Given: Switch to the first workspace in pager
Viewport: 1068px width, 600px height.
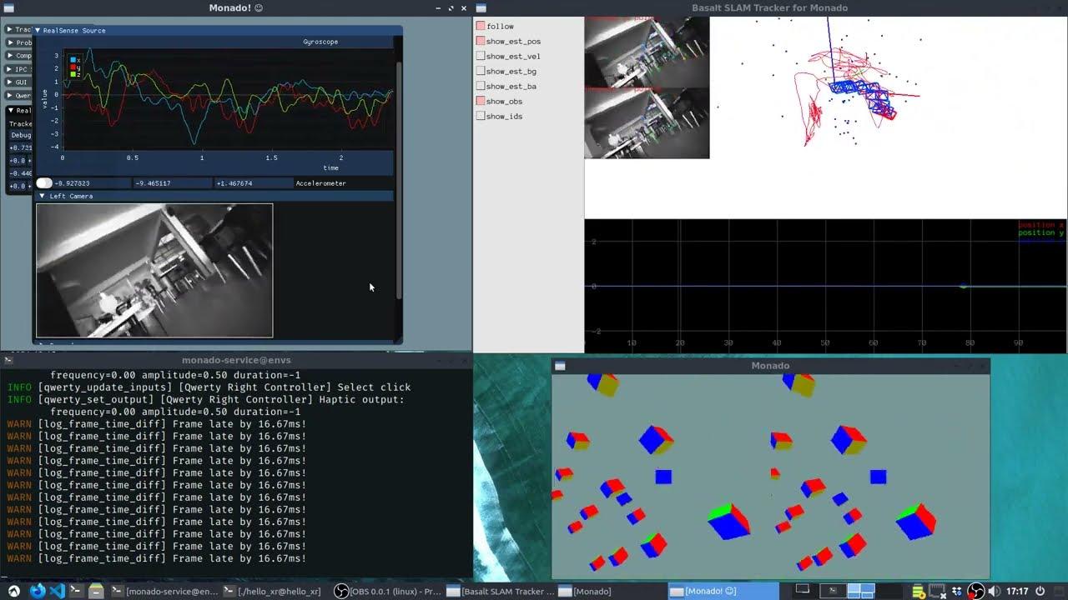Looking at the screenshot, I should pyautogui.click(x=803, y=590).
